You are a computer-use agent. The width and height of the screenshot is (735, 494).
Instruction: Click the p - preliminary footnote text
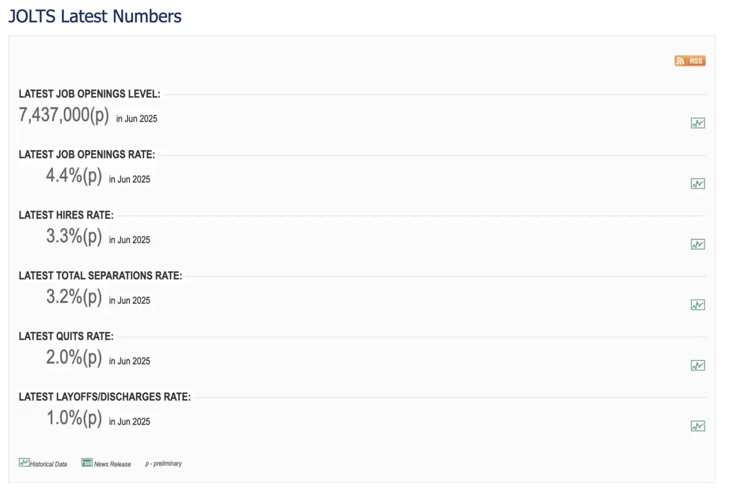coord(162,463)
